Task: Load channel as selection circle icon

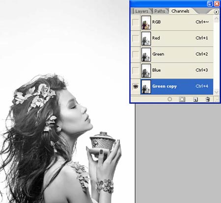Action: coord(170,99)
